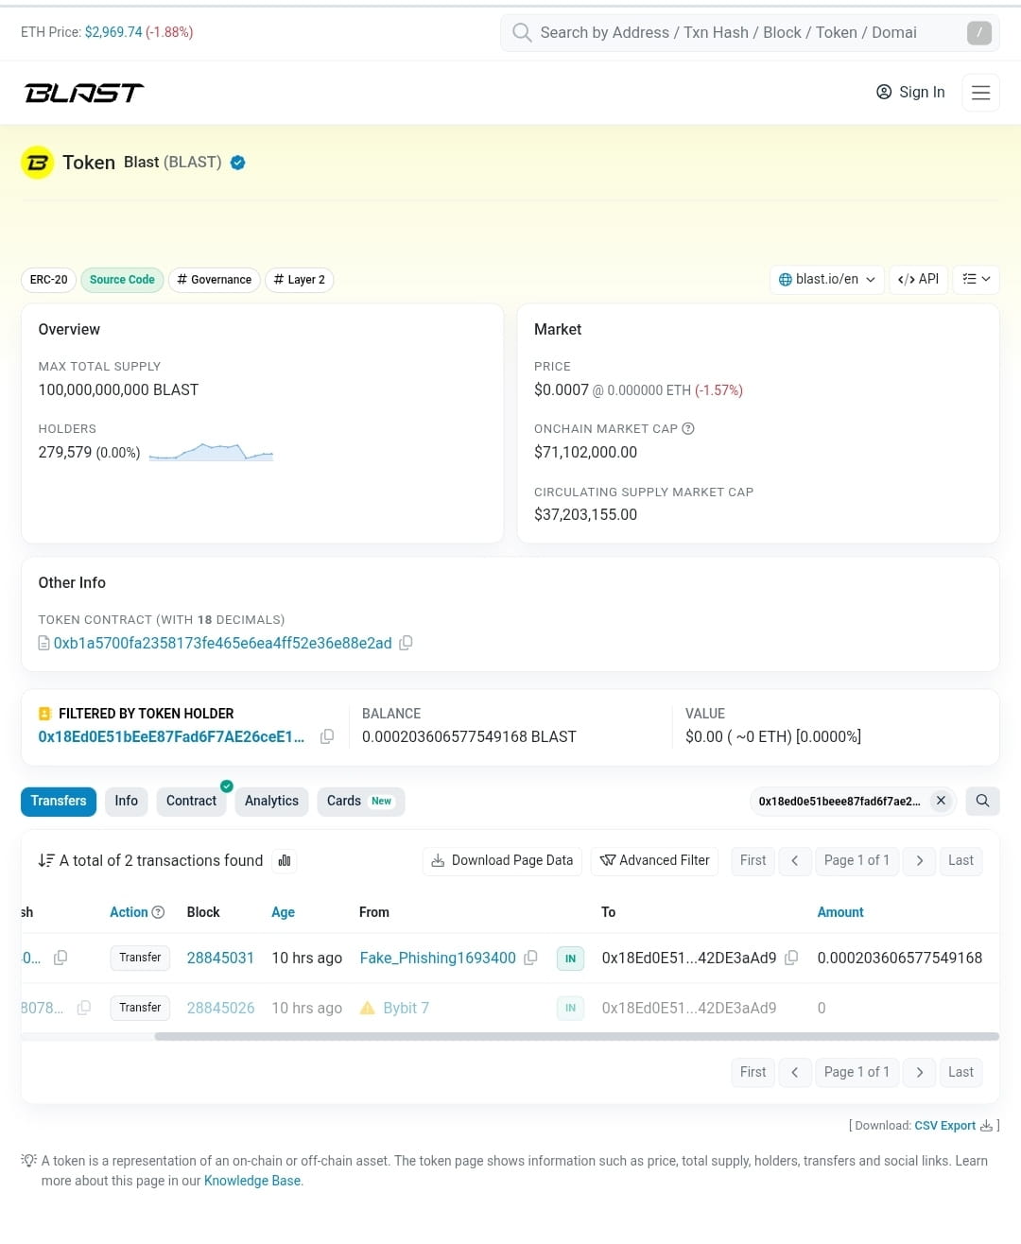Click First in bottom pagination
Viewport: 1021px width, 1244px height.
753,1072
